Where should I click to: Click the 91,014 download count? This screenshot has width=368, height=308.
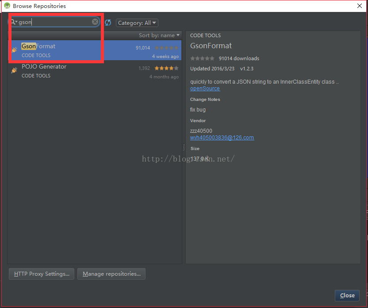point(143,48)
